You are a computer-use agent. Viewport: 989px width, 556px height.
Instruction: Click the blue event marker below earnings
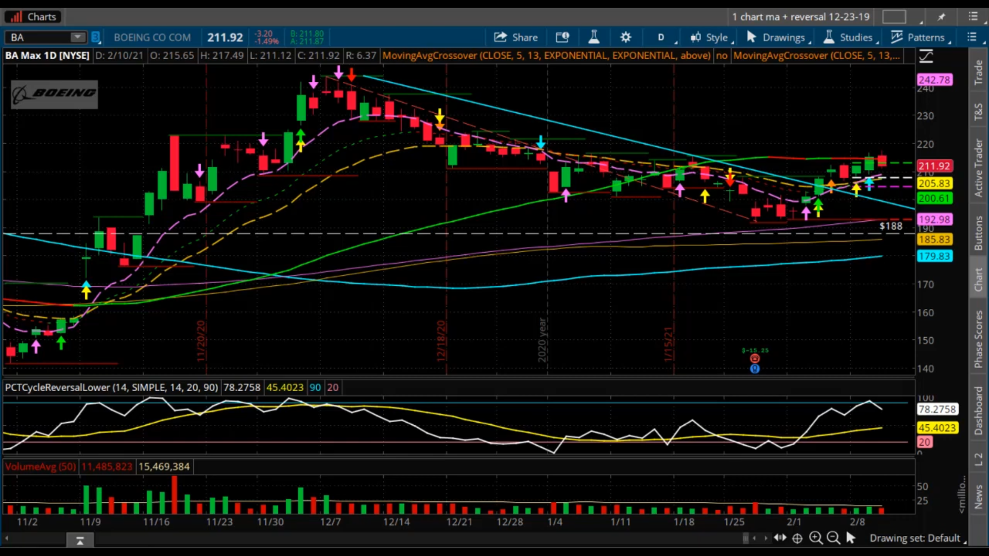click(755, 369)
